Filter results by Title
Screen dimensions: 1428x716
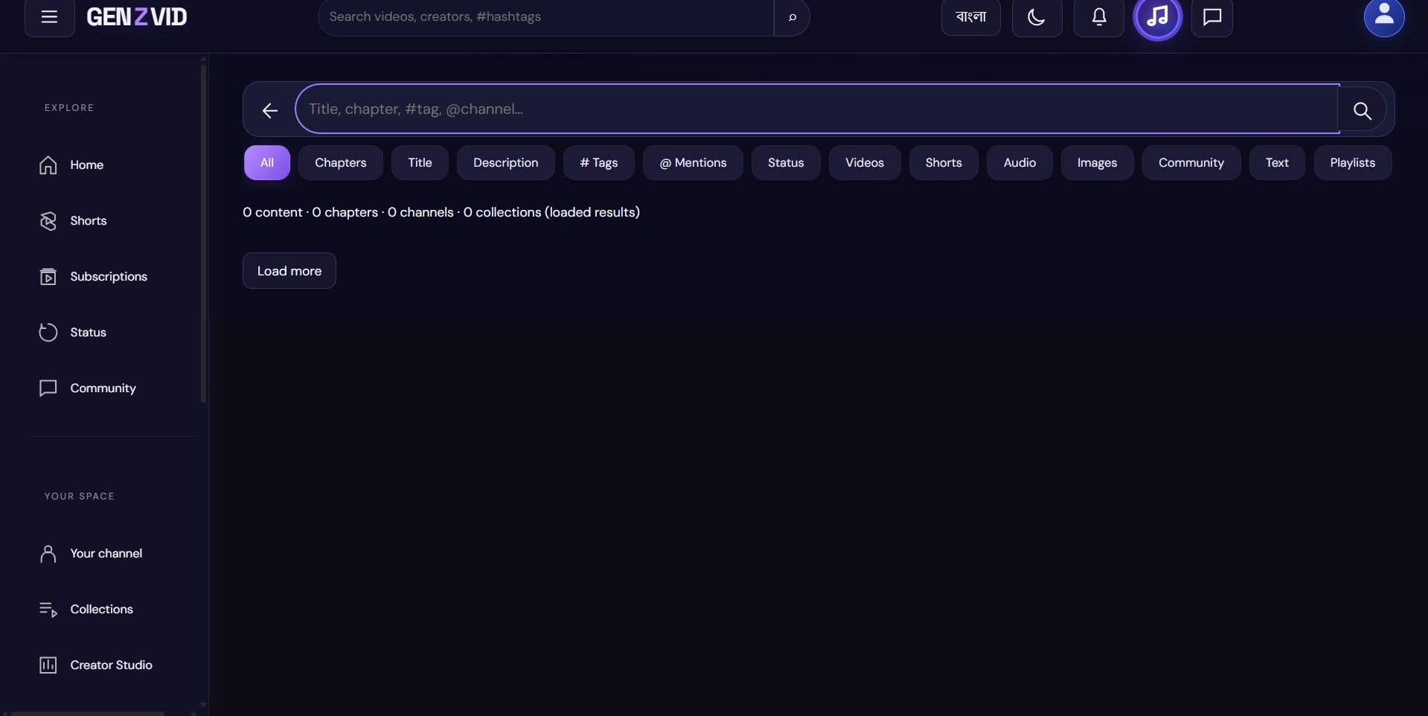coord(420,162)
